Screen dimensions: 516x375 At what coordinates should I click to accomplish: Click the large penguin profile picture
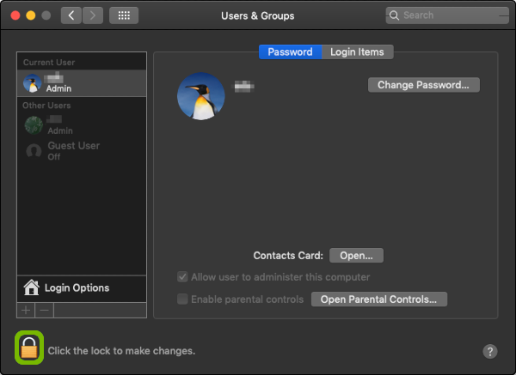click(x=200, y=96)
